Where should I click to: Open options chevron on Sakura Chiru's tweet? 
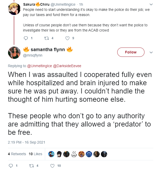click(151, 4)
